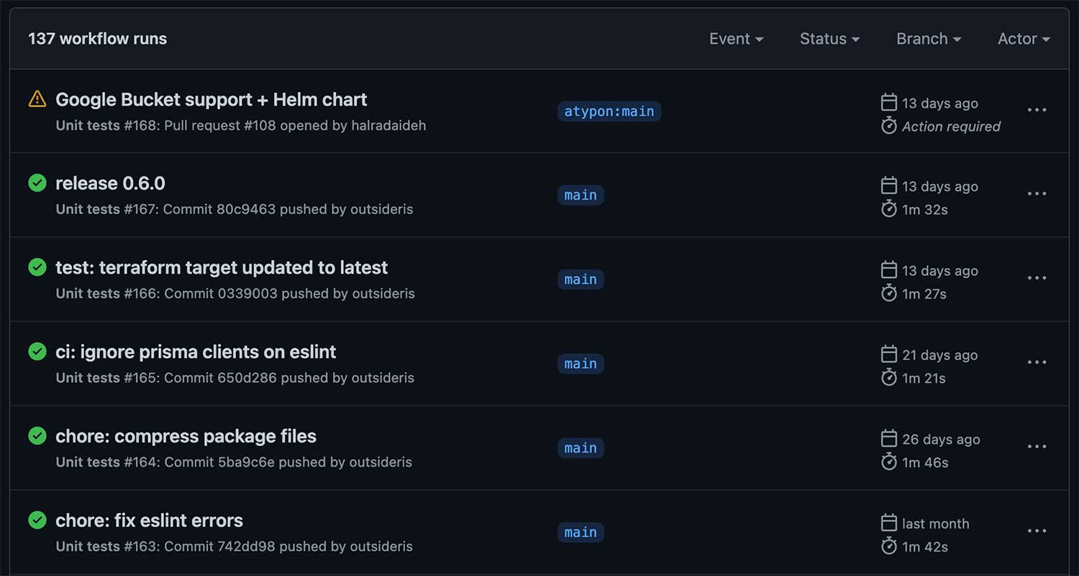Click the atypon:main branch label
Screen dimensions: 1079x576
pos(609,111)
